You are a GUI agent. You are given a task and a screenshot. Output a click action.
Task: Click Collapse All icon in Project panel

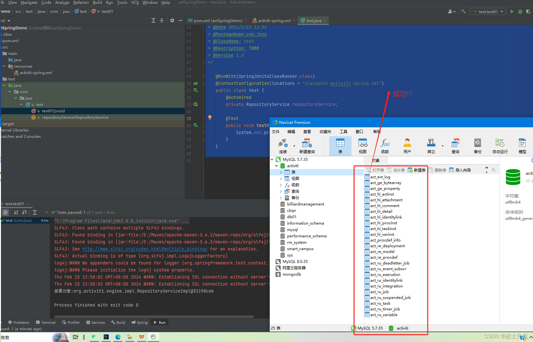pyautogui.click(x=162, y=20)
